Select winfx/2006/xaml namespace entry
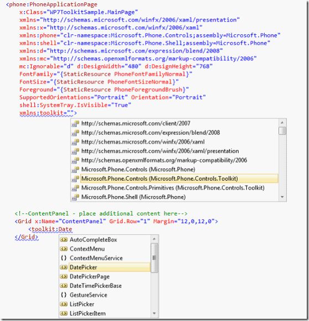 [143, 142]
